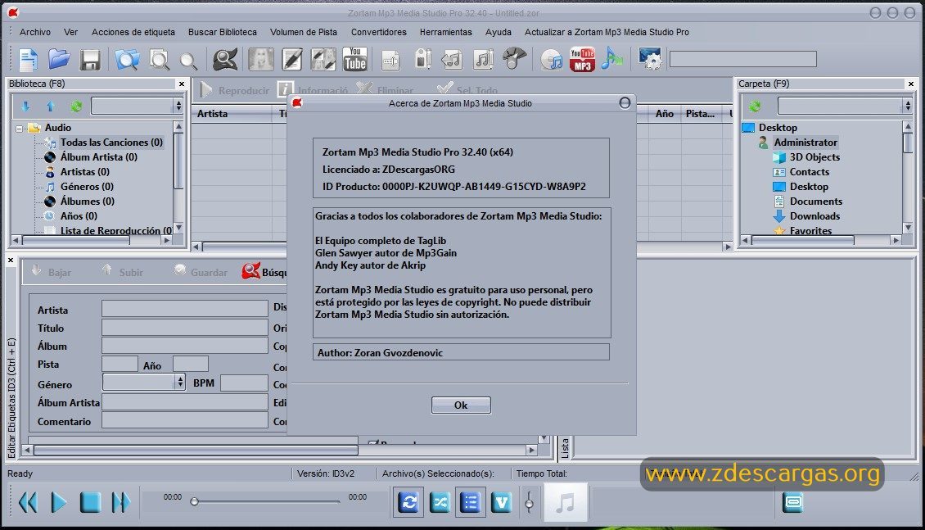The image size is (925, 530).
Task: Toggle the playlist view button in the player
Action: pyautogui.click(x=470, y=502)
